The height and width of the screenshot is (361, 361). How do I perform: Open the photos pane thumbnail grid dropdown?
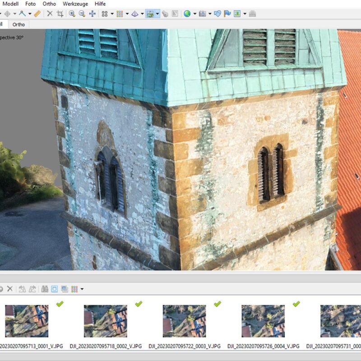click(x=82, y=289)
